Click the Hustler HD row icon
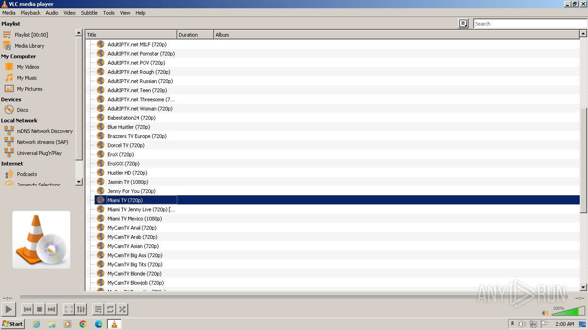This screenshot has height=330, width=588. [101, 173]
